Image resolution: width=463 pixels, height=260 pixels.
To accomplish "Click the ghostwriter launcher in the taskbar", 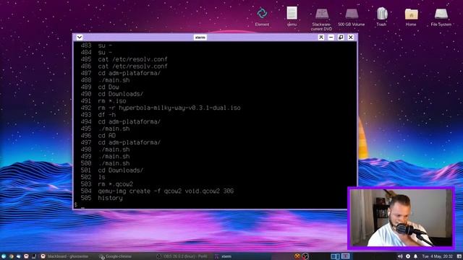I will (x=26, y=256).
